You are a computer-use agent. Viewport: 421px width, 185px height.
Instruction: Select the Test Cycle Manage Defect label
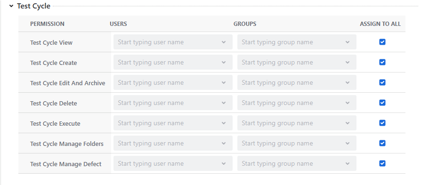66,164
